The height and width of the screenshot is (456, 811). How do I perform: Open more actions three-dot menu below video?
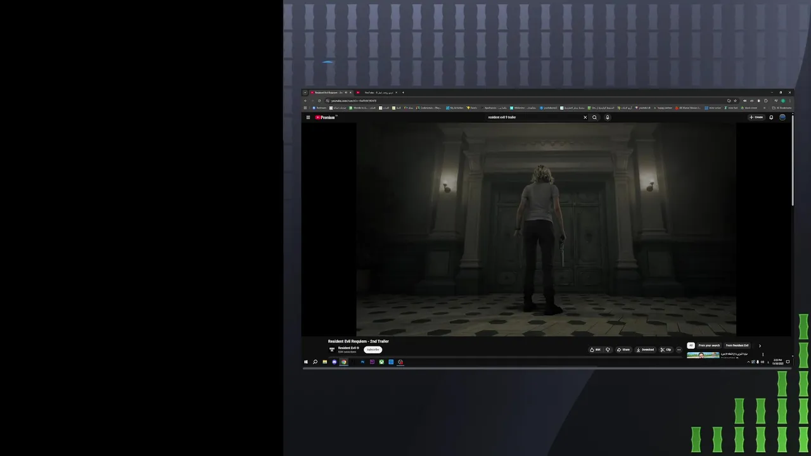679,350
